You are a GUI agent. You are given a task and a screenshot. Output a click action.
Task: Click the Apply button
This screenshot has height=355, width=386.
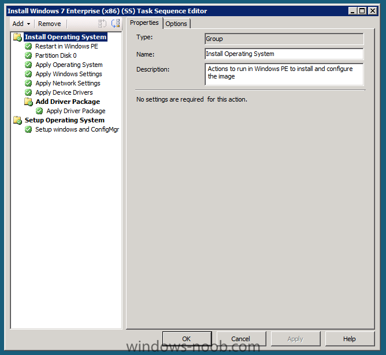[x=295, y=339]
